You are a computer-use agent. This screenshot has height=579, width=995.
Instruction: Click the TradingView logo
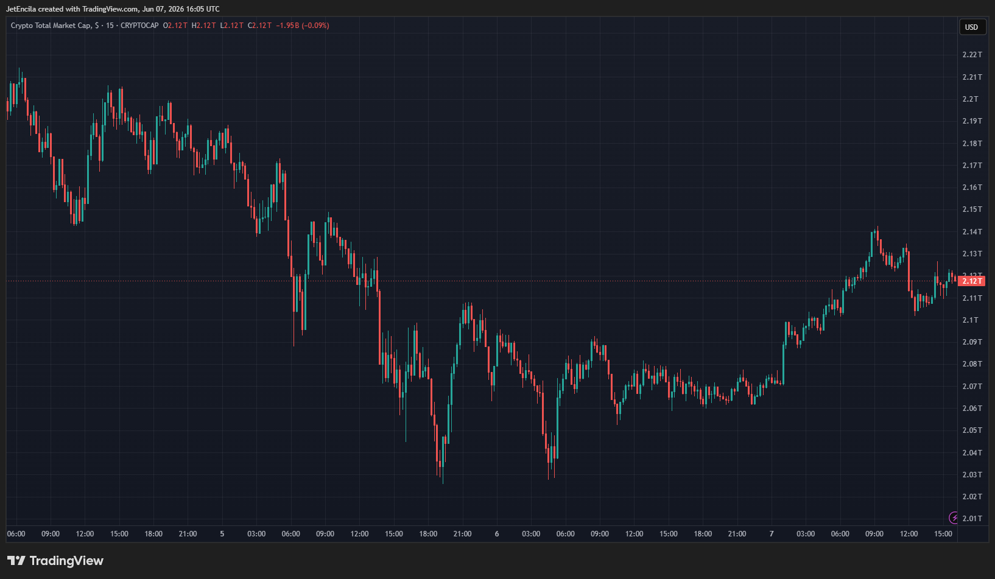pos(55,561)
